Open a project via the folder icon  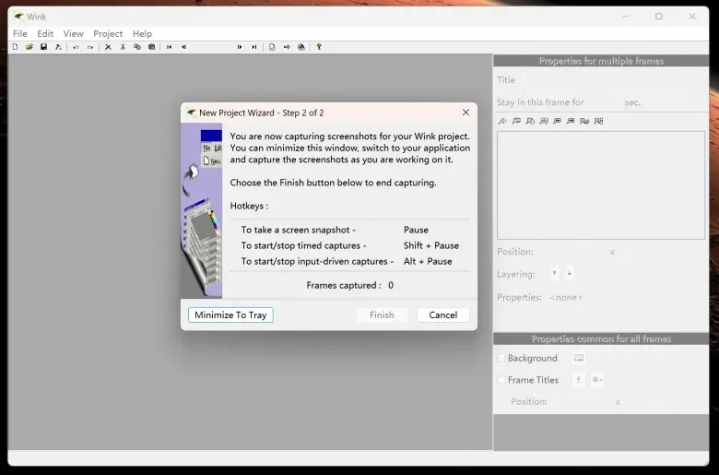click(29, 47)
